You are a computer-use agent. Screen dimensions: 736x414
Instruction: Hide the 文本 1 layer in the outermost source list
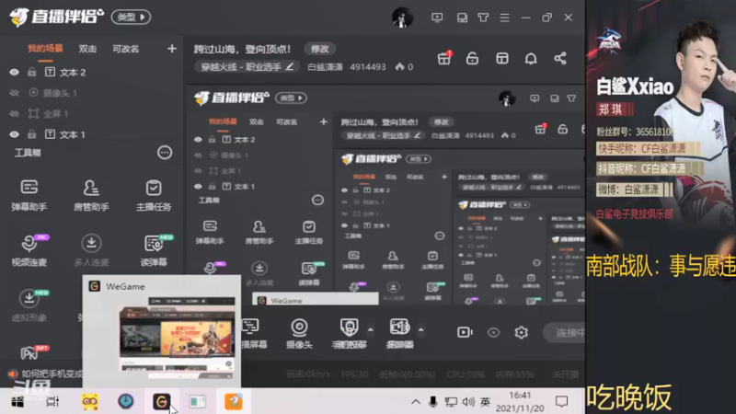(x=14, y=134)
